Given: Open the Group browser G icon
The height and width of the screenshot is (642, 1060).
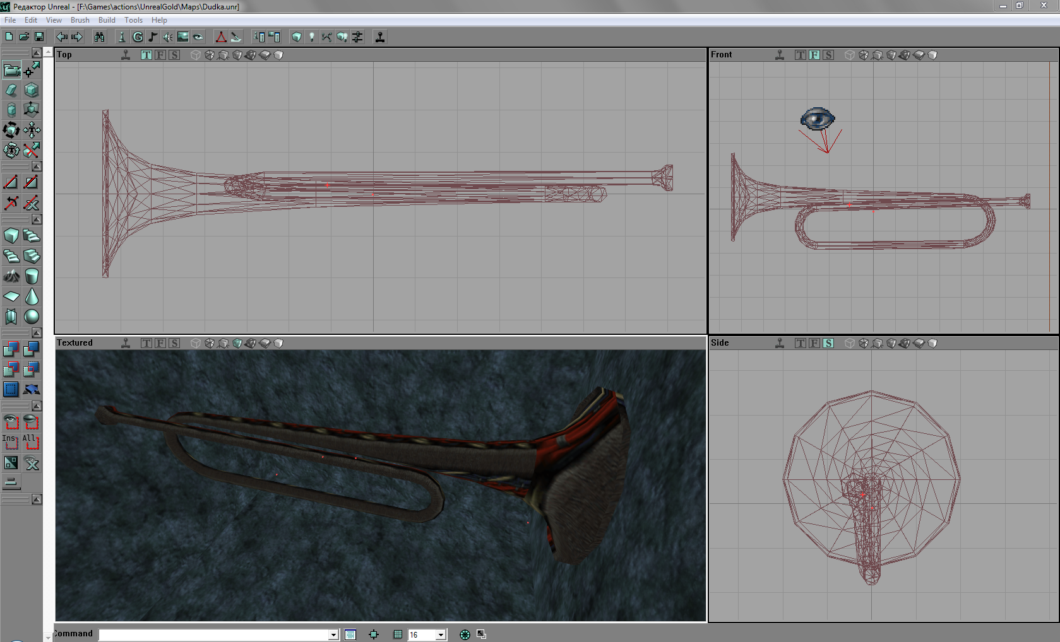Looking at the screenshot, I should click(138, 37).
